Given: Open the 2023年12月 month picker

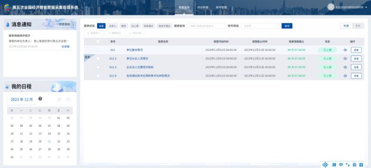Looking at the screenshot, I should pos(22,100).
